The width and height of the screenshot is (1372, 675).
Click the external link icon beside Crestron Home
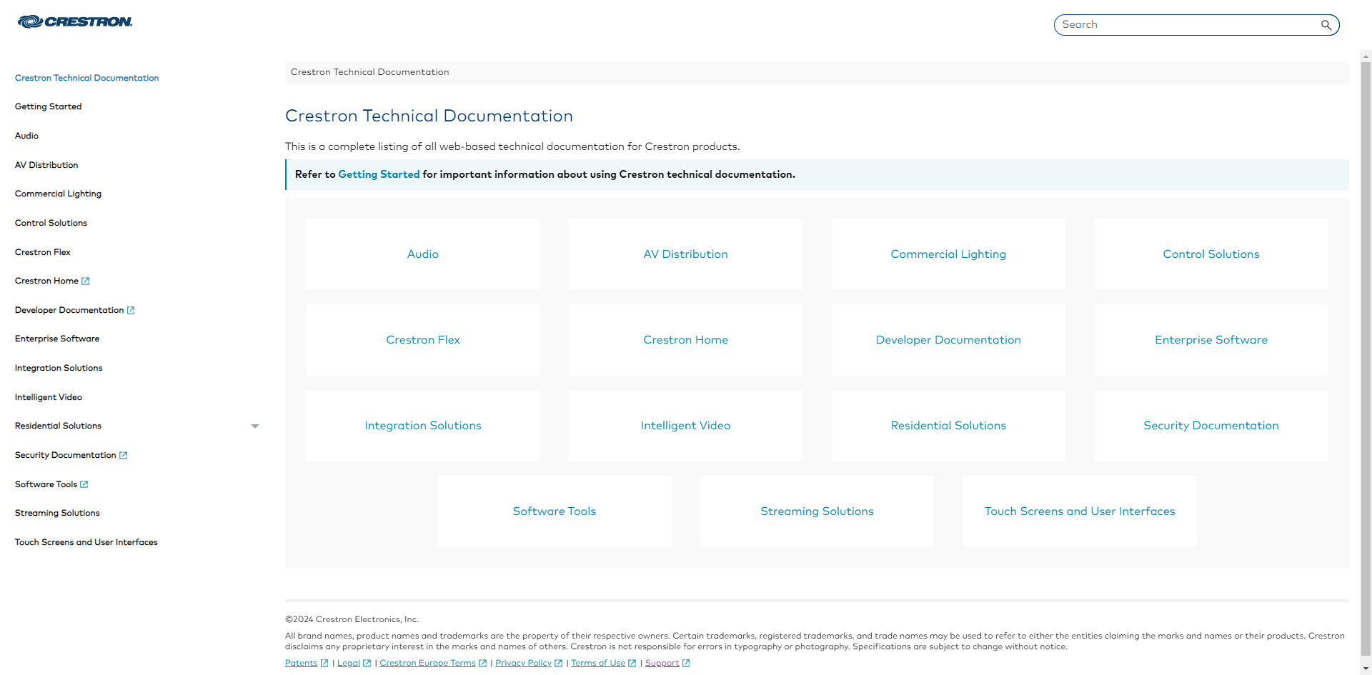coord(85,281)
